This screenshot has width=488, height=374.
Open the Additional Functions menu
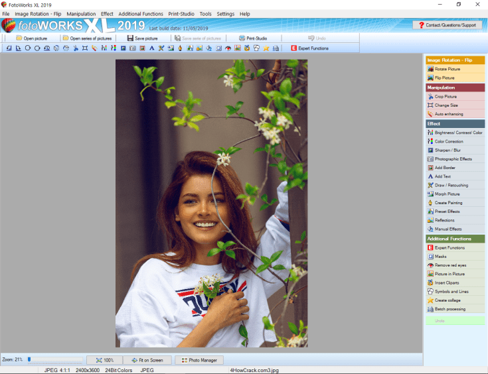tap(141, 14)
